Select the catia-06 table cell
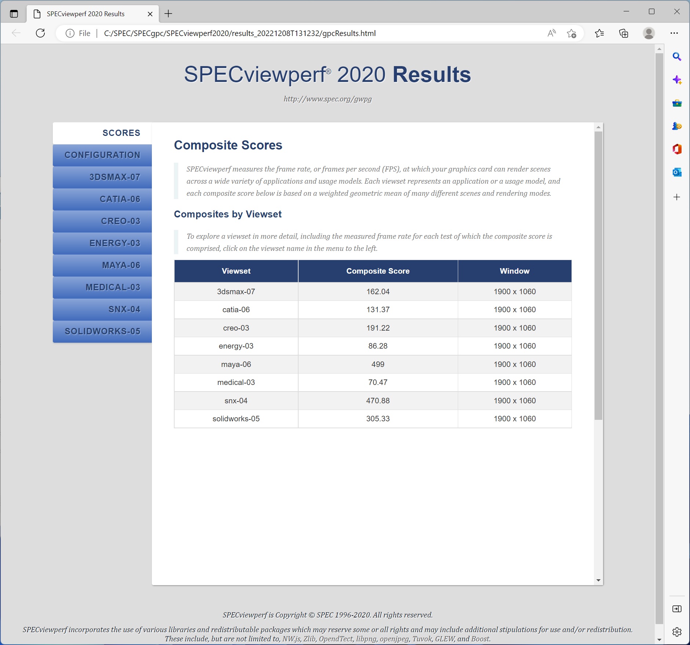Screen dimensions: 690x645 236,310
